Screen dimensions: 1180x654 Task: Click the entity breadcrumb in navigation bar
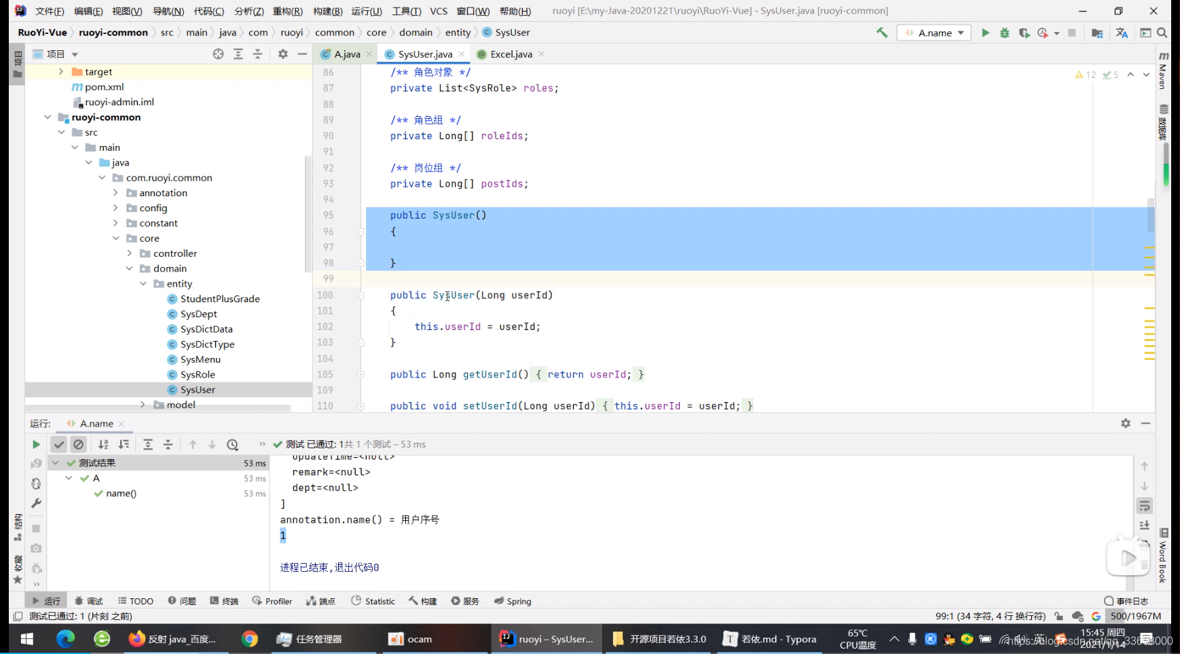pyautogui.click(x=458, y=33)
